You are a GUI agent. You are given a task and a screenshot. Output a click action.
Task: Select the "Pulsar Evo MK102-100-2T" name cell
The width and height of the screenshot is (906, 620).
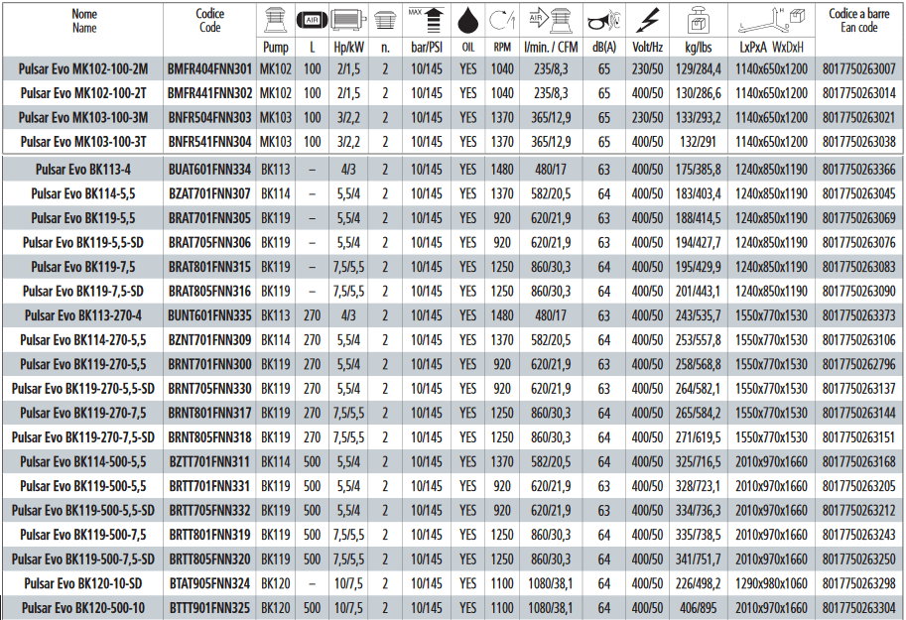(x=83, y=93)
